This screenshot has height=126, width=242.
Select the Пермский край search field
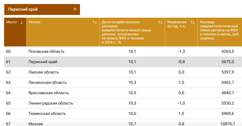pyautogui.click(x=38, y=9)
